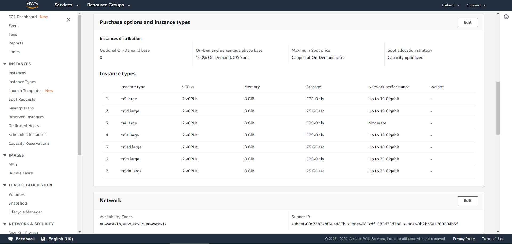The width and height of the screenshot is (512, 244).
Task: Change language from English (US)
Action: (61, 239)
